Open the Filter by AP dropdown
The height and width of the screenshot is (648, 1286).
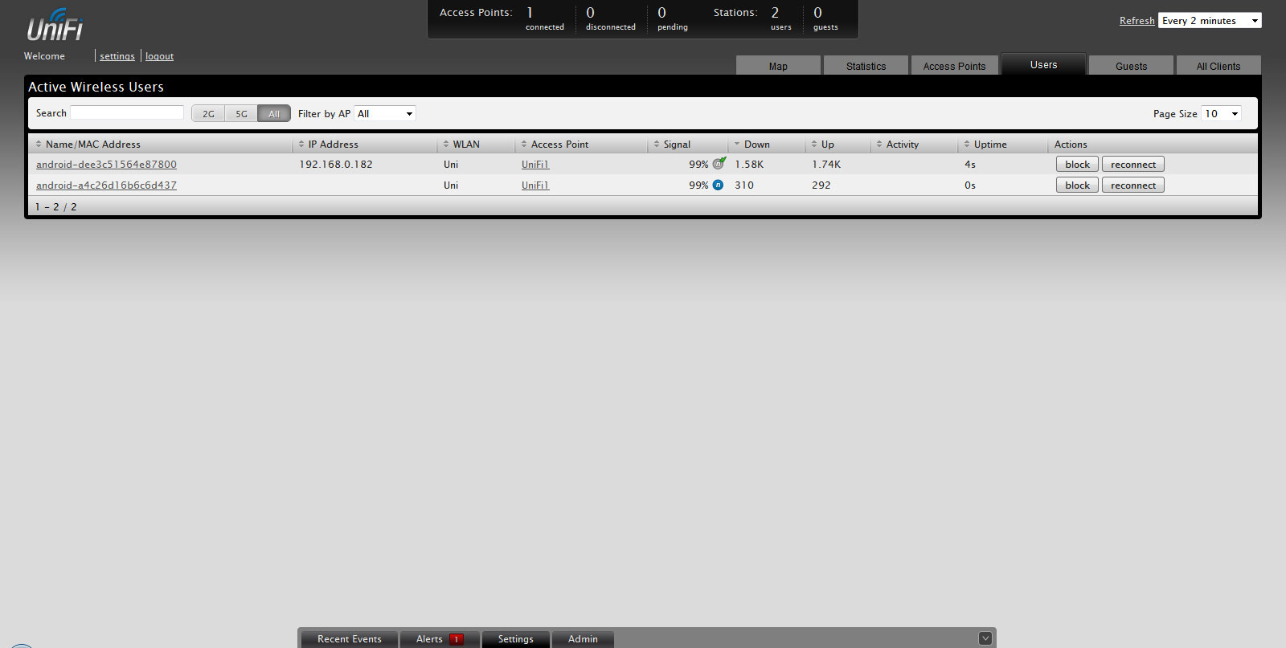click(385, 113)
